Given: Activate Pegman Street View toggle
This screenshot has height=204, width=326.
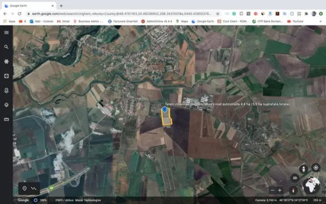Looking at the screenshot, I should 304,169.
